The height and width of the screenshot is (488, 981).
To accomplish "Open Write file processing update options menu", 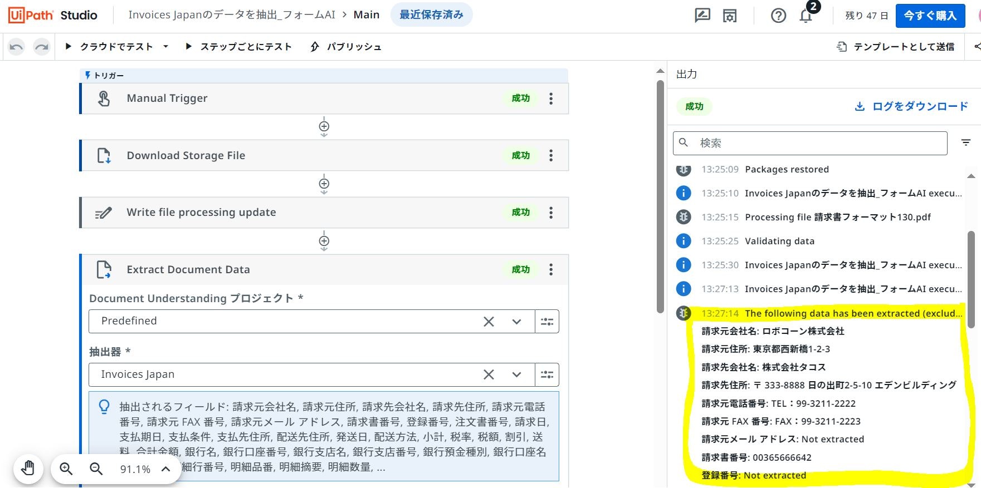I will click(551, 213).
